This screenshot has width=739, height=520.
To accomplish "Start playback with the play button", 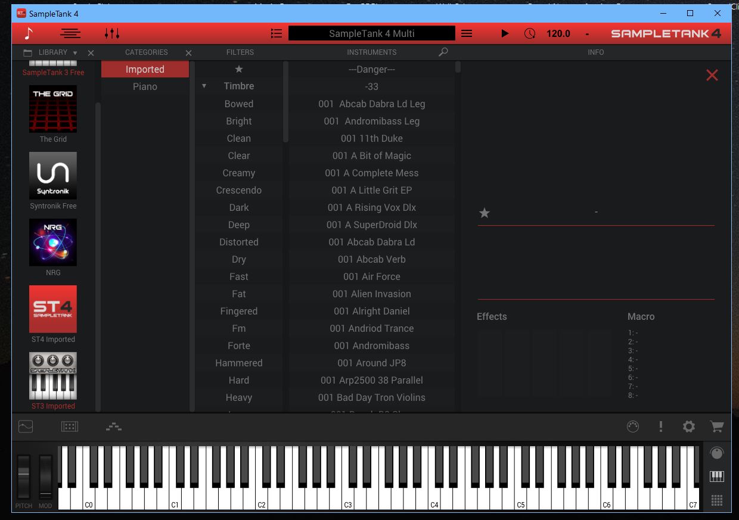I will pos(505,33).
